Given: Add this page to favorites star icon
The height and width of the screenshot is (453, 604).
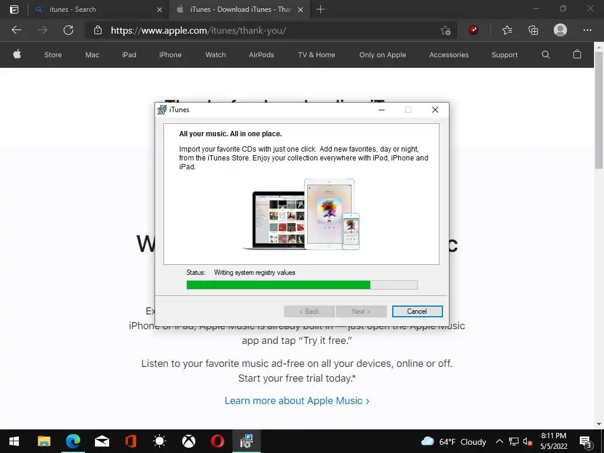Looking at the screenshot, I should pos(445,31).
